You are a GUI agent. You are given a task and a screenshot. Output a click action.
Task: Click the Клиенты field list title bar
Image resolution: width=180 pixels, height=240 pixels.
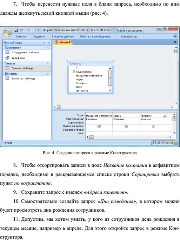[91, 63]
